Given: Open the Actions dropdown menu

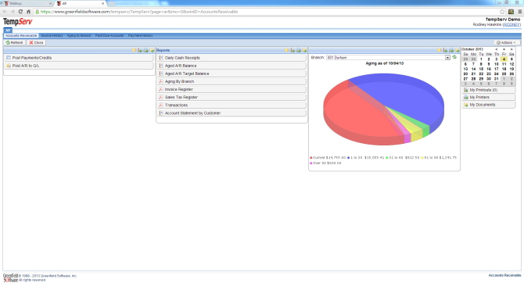Looking at the screenshot, I should (x=506, y=42).
